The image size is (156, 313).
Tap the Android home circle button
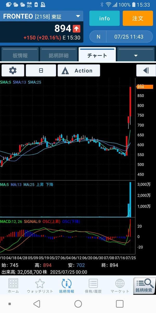coord(78,304)
